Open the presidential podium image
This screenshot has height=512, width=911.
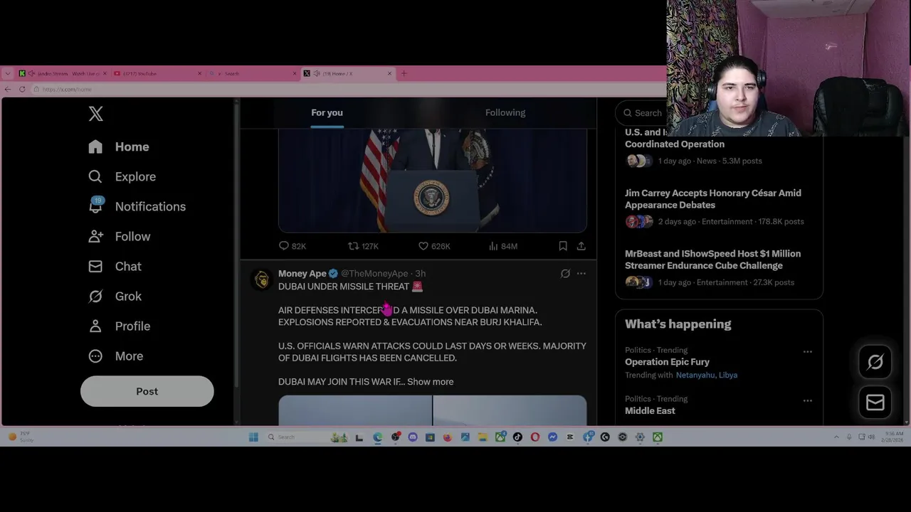click(432, 181)
